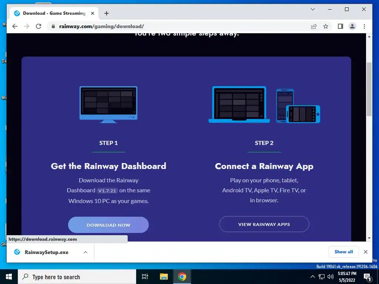Click the Connect a Rainway App heading
The width and height of the screenshot is (379, 284).
[264, 166]
